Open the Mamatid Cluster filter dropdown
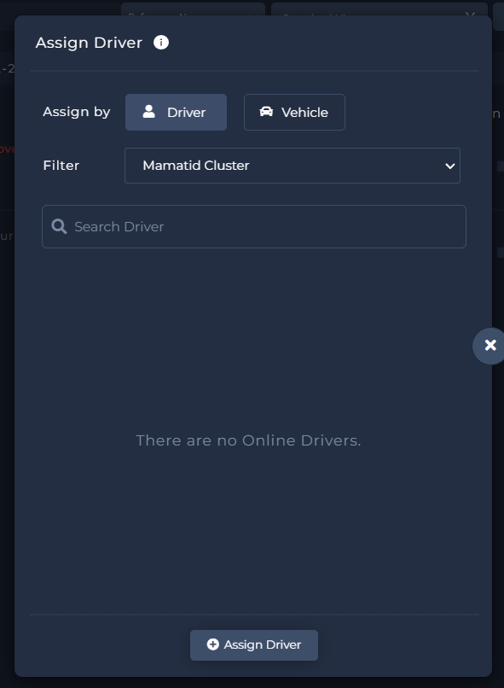 point(293,166)
